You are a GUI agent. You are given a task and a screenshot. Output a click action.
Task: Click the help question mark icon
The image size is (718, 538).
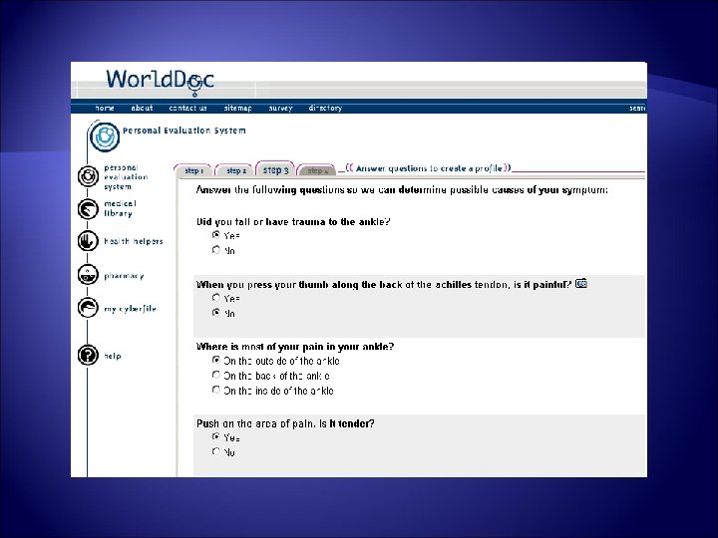[88, 355]
